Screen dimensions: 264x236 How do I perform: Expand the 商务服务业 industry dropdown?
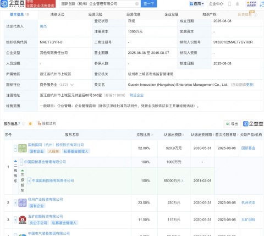pos(72,85)
